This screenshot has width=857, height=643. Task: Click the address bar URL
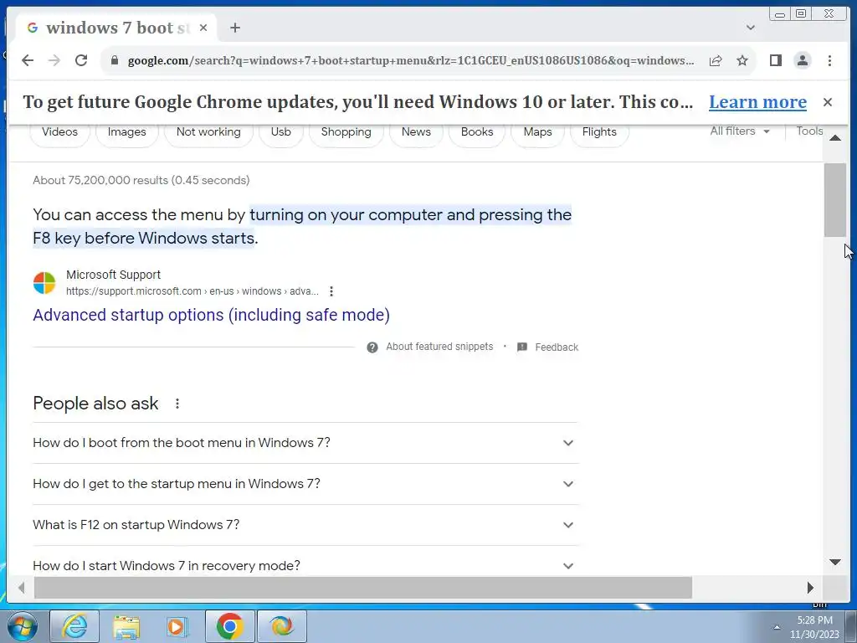click(411, 60)
